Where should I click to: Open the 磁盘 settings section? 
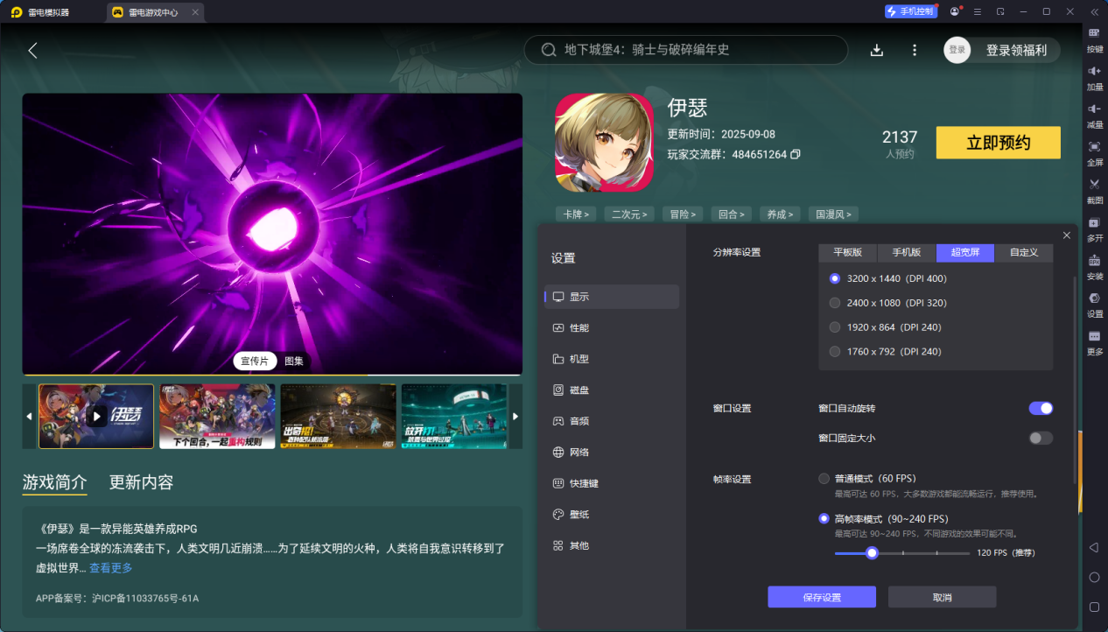[x=612, y=390]
